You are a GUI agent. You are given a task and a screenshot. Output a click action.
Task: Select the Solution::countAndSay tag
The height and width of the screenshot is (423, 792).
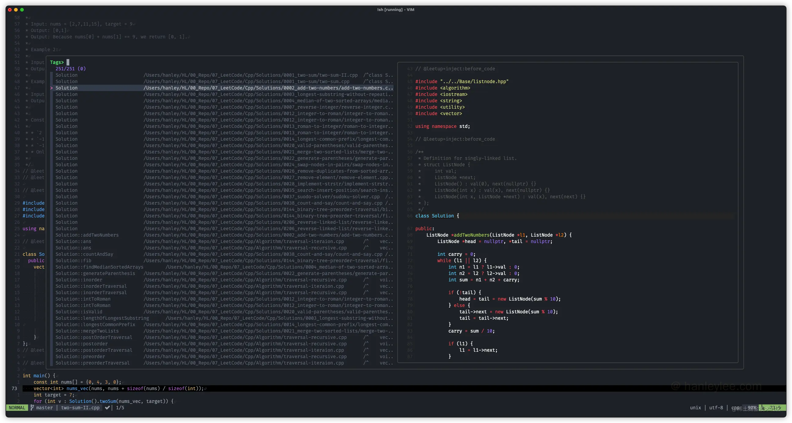point(221,254)
